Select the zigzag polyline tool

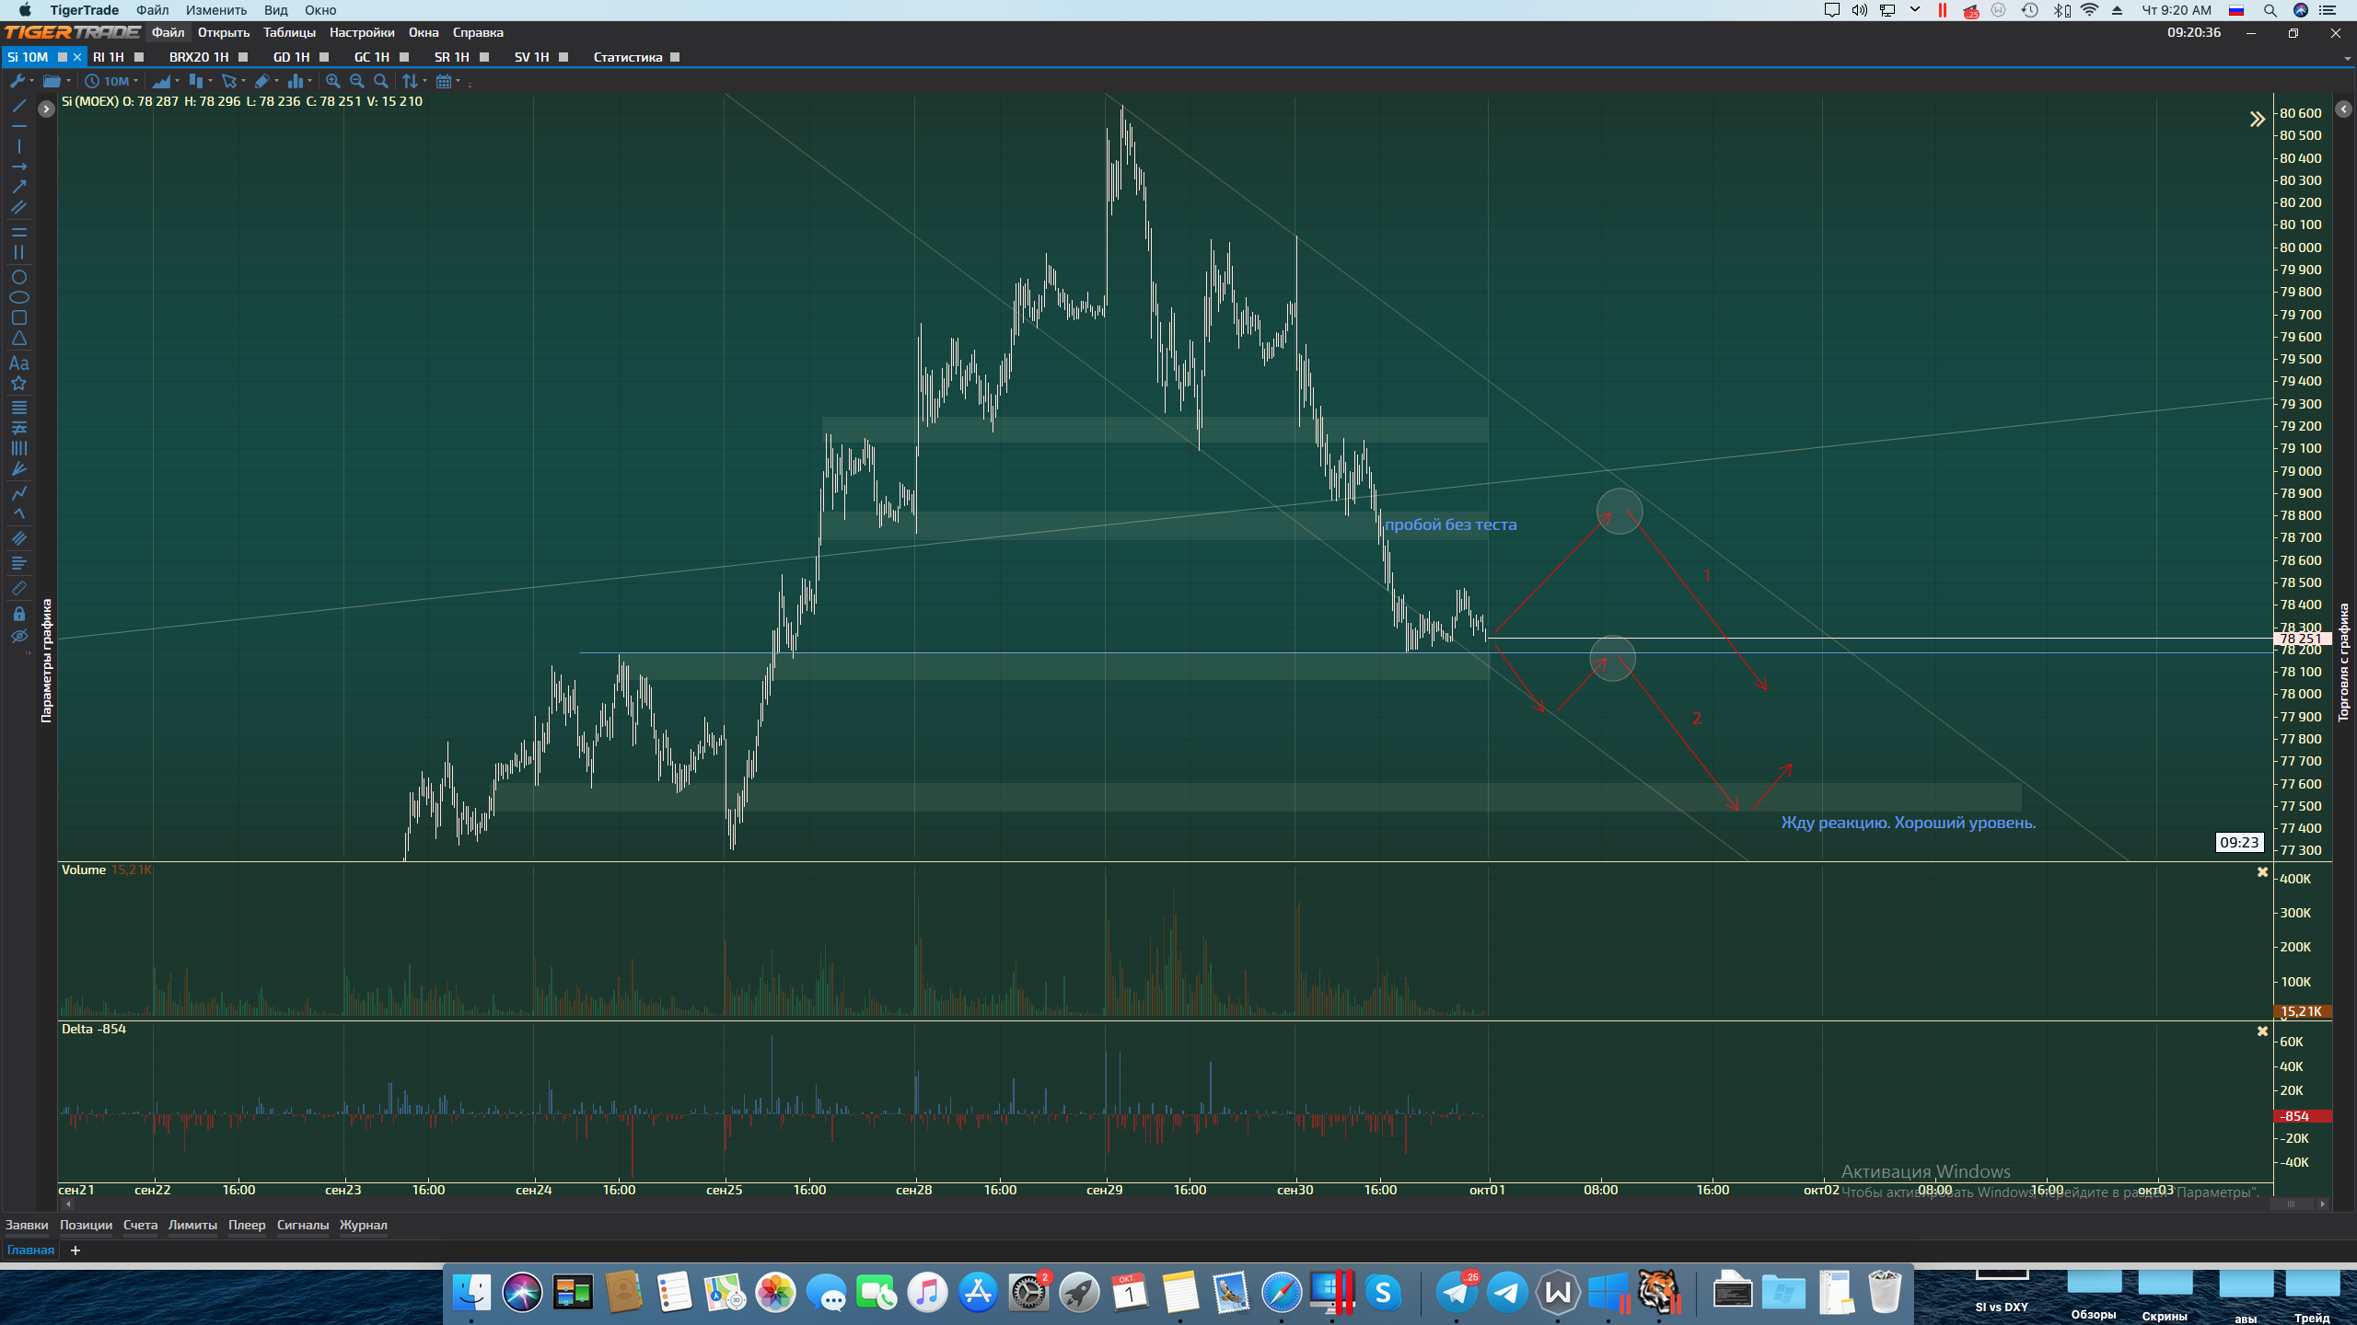(18, 493)
